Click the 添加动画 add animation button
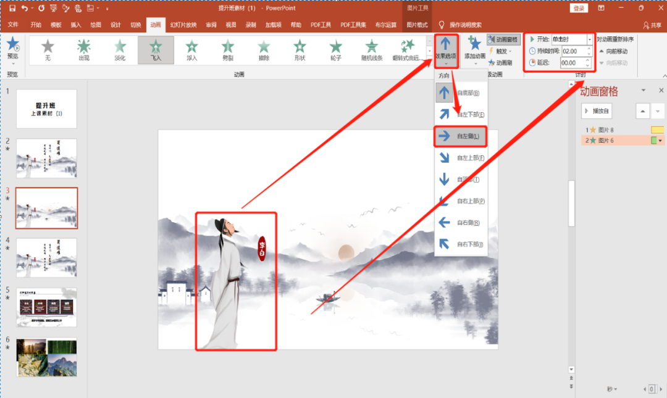Viewport: 667px width, 398px height. point(475,50)
